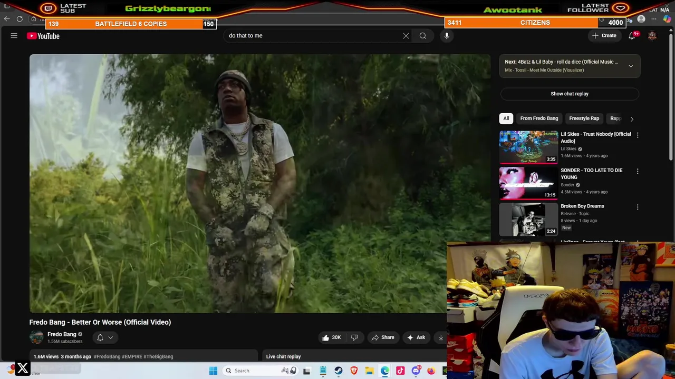The height and width of the screenshot is (379, 675).
Task: Switch to Microsoft Edge on the taskbar
Action: click(385, 371)
